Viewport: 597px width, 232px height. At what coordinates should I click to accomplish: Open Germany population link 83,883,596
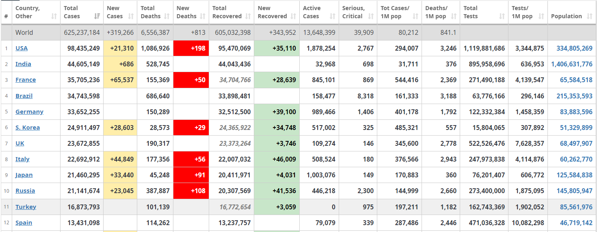click(x=576, y=112)
